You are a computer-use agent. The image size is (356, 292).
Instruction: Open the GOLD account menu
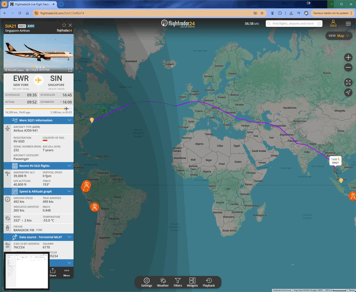click(x=333, y=24)
